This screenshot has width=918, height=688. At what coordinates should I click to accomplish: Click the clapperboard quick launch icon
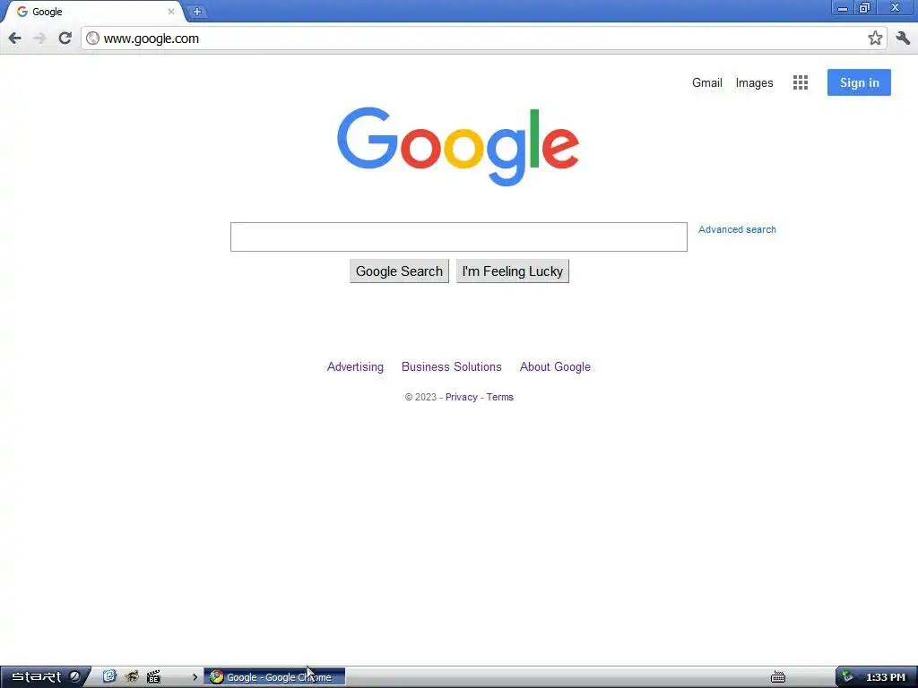154,677
